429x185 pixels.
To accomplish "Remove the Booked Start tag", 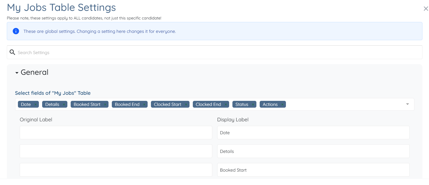I will pyautogui.click(x=105, y=105).
